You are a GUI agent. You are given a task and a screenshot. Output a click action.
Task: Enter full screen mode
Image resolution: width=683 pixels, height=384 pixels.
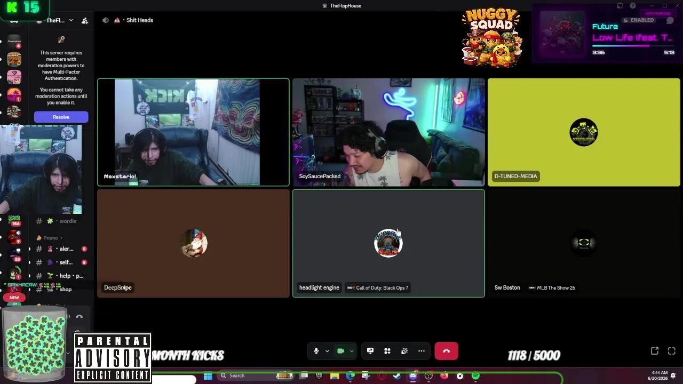point(672,351)
